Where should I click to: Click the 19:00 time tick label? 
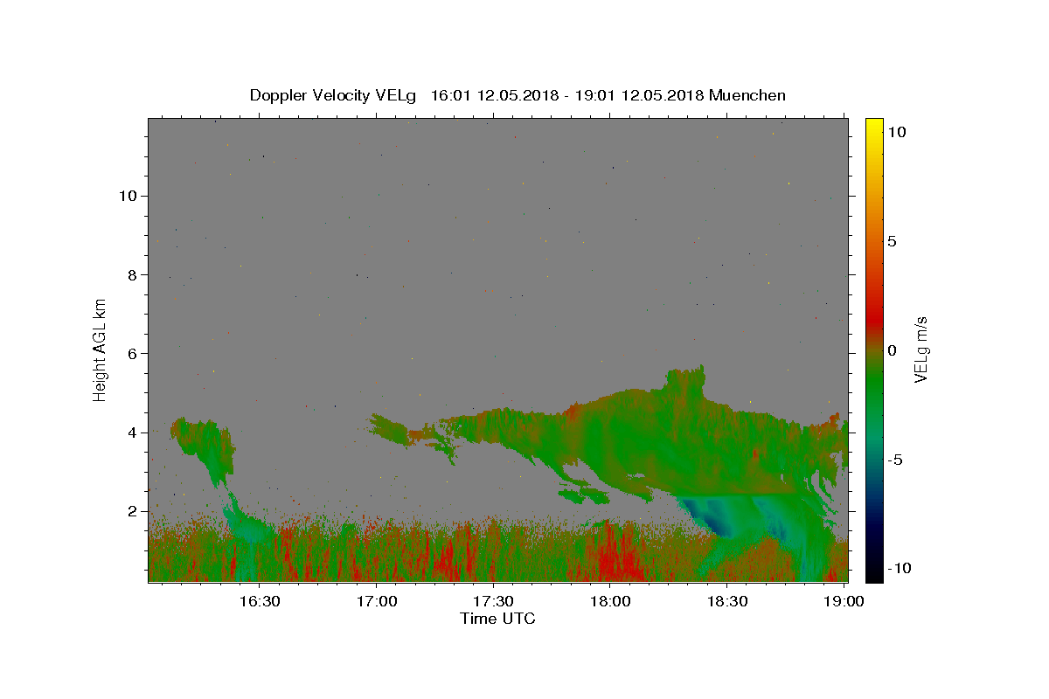844,601
